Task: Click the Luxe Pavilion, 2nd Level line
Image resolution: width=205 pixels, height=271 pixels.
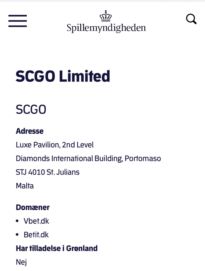Action: [x=55, y=145]
